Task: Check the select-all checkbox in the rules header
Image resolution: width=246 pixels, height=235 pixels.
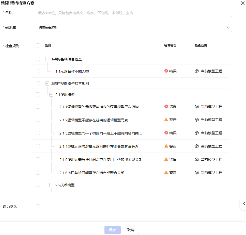Action: (38, 45)
